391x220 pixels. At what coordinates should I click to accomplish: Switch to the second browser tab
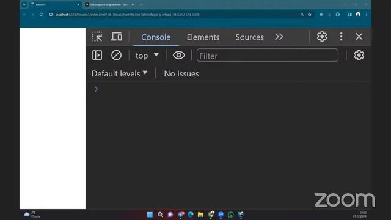point(111,5)
